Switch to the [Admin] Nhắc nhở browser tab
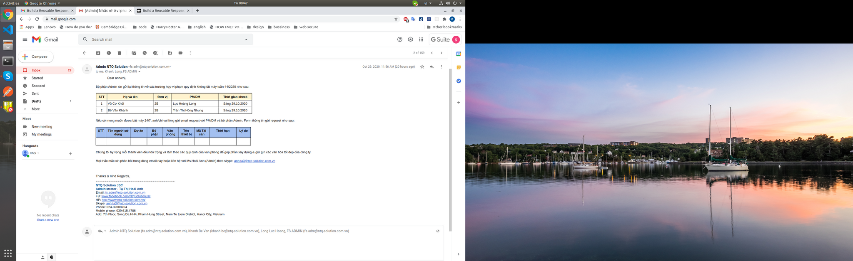The image size is (853, 261). click(104, 11)
